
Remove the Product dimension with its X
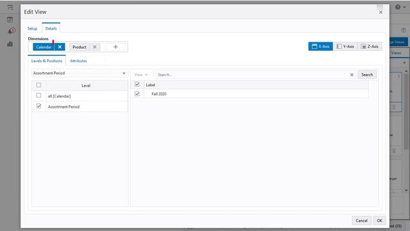[95, 47]
